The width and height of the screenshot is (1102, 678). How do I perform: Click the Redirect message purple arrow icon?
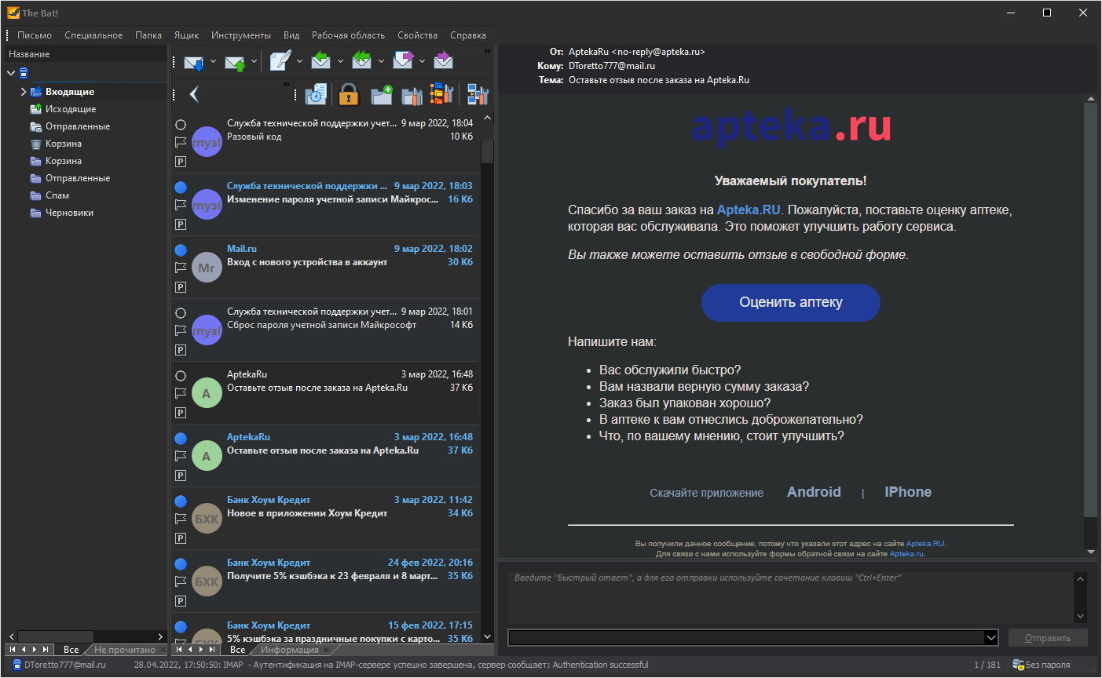[x=443, y=60]
